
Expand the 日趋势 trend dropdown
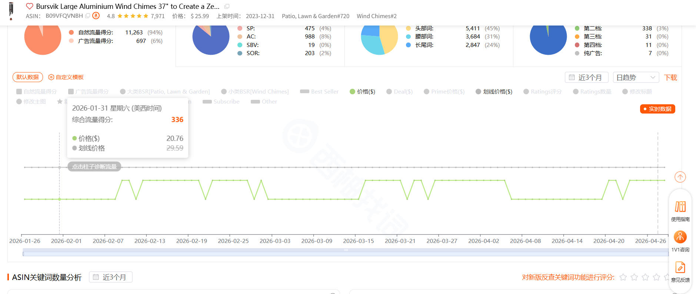click(x=636, y=77)
